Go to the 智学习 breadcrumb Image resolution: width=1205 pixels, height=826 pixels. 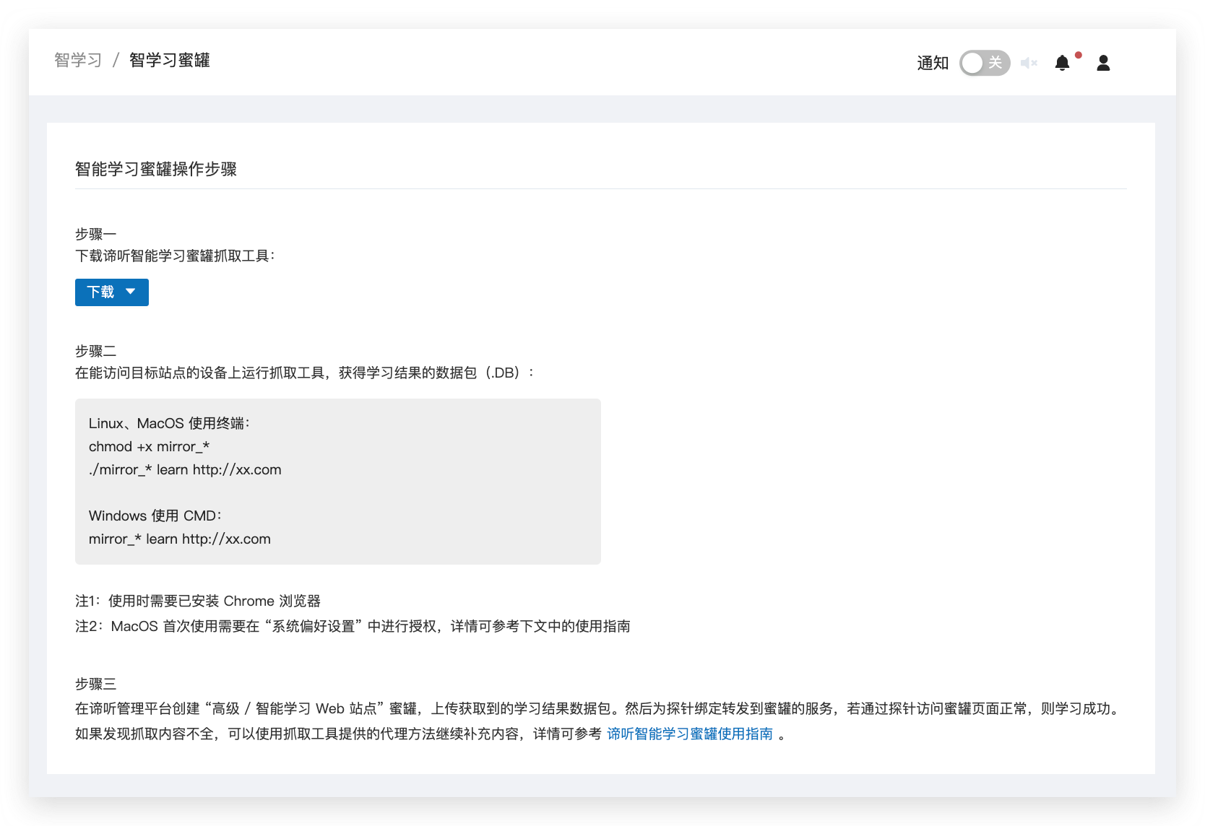pyautogui.click(x=78, y=60)
